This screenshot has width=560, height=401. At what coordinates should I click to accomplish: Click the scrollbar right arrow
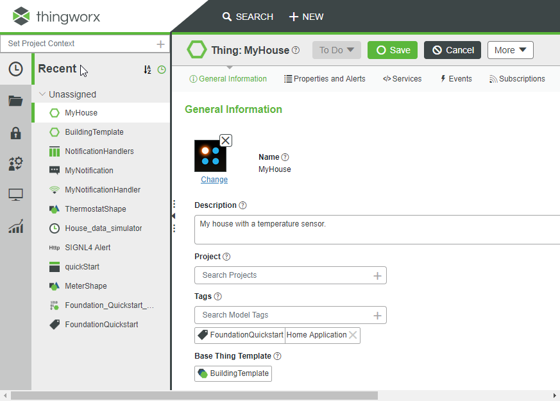click(x=555, y=396)
